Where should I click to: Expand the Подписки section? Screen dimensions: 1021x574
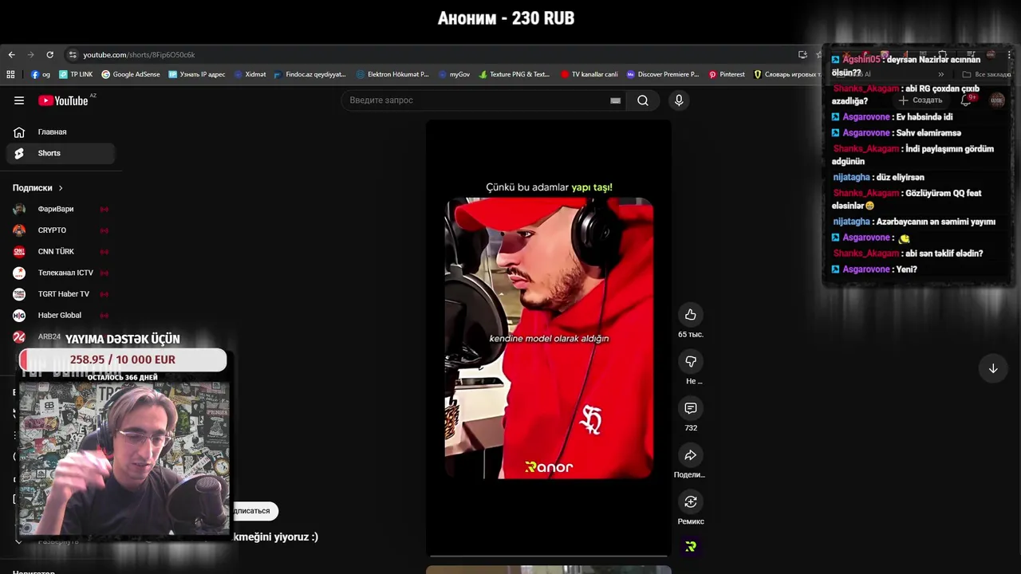37,188
